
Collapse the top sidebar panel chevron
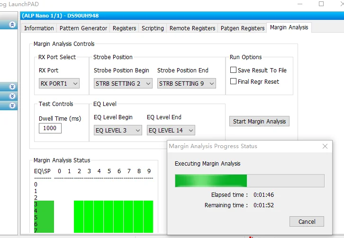pyautogui.click(x=12, y=25)
